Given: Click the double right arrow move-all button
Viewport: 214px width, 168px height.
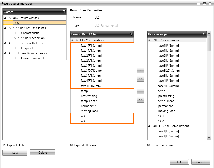Looking at the screenshot, I should [x=140, y=79].
